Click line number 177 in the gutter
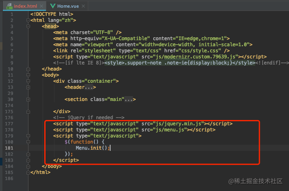 [9, 124]
